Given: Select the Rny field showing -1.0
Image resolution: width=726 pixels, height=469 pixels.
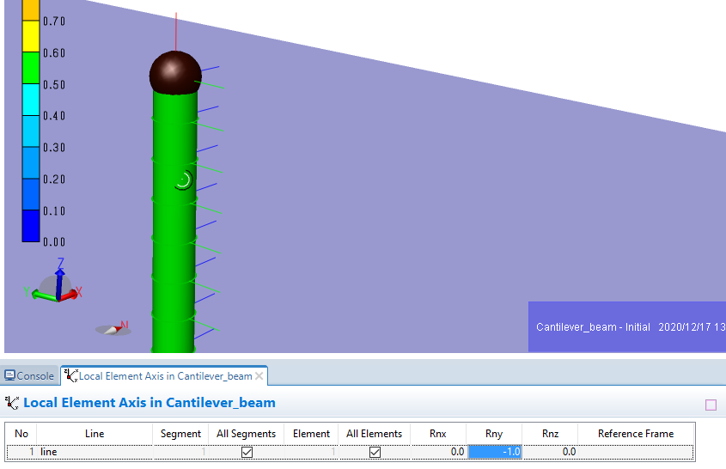Looking at the screenshot, I should click(x=494, y=452).
